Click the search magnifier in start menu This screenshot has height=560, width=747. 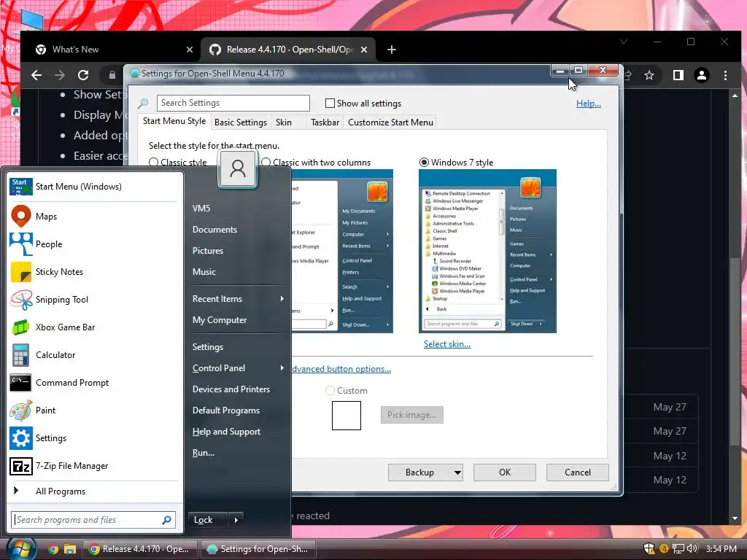(166, 519)
